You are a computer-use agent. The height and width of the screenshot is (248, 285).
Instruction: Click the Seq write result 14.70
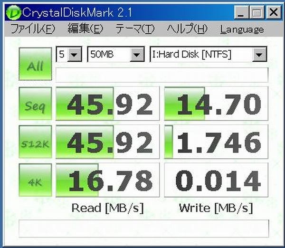click(x=216, y=104)
